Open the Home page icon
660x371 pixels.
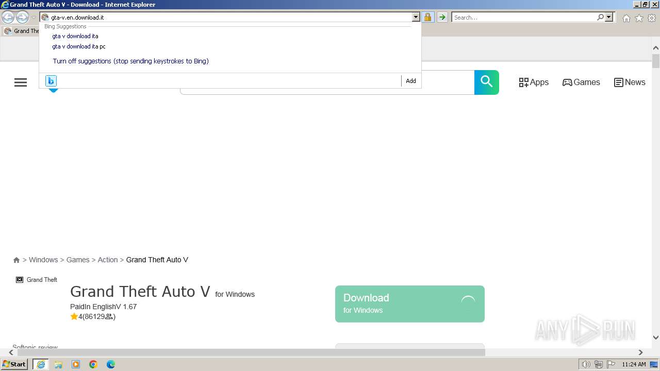[x=626, y=18]
